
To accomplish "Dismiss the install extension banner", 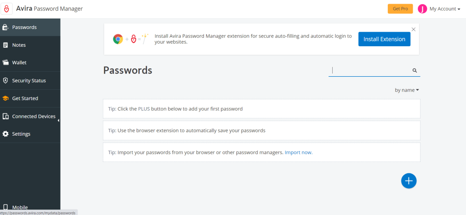I will click(413, 29).
